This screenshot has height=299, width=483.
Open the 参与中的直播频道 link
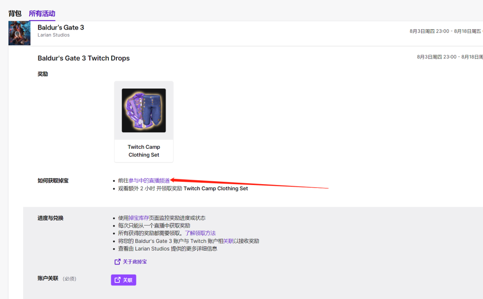(149, 180)
